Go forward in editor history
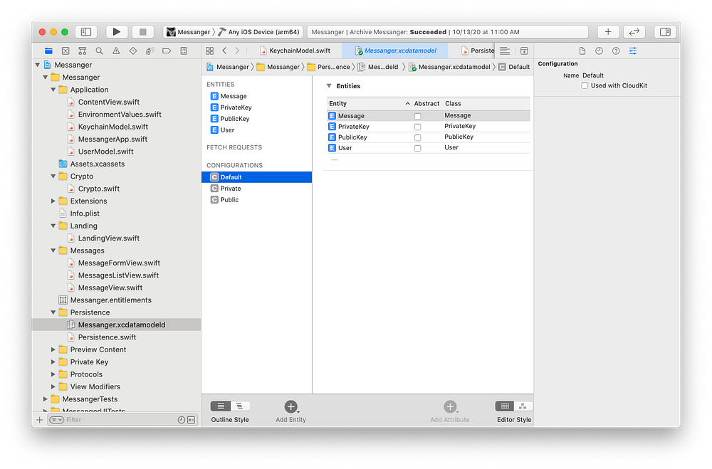 tap(237, 51)
